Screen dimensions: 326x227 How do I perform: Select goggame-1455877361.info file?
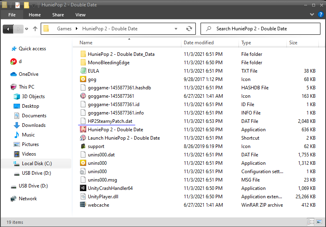116,113
